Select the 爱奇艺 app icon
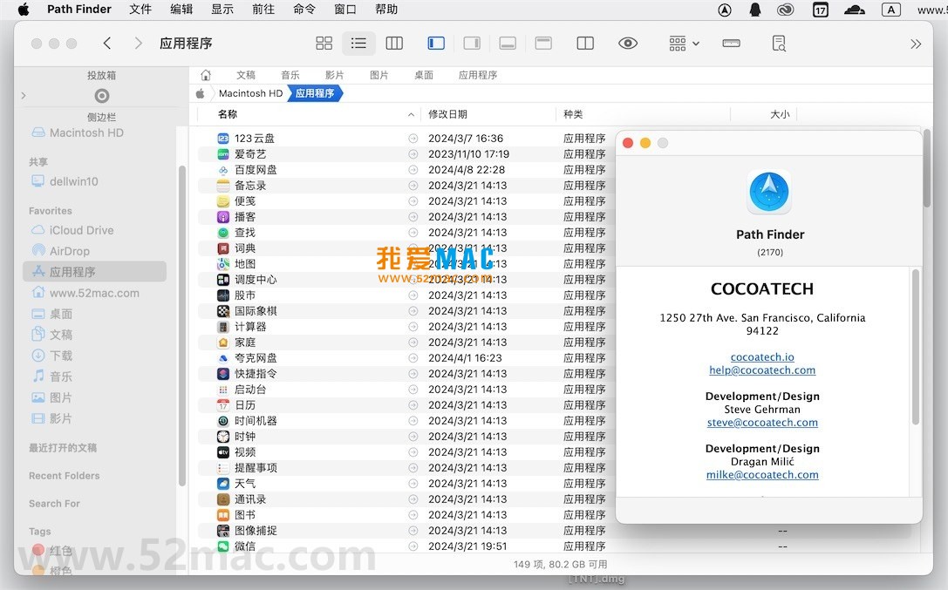The image size is (948, 590). click(x=223, y=154)
